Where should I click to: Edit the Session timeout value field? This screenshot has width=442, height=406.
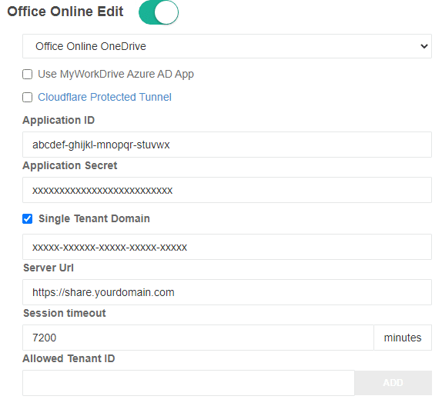coord(198,338)
